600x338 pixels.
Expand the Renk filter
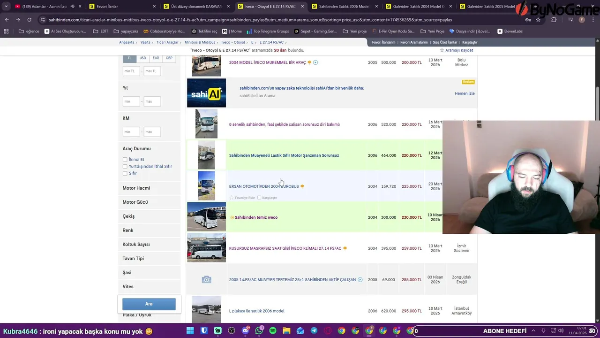tap(149, 230)
